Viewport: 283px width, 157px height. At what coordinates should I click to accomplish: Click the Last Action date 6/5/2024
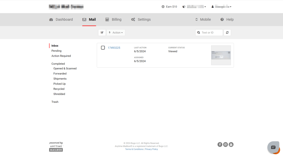tap(140, 51)
